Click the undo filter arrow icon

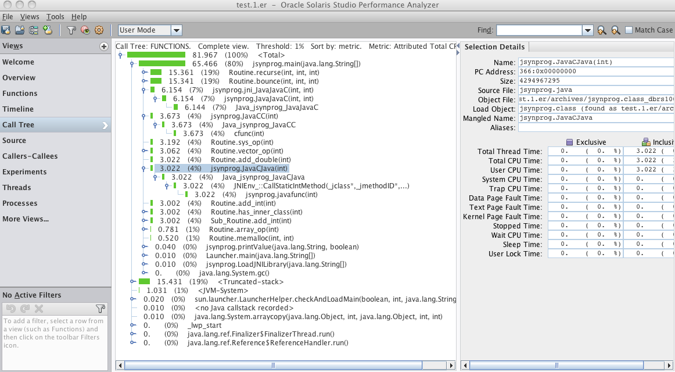(x=11, y=308)
